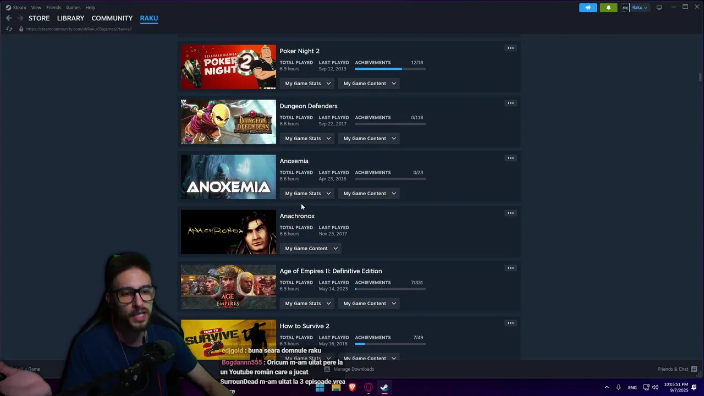
Task: Expand My Game Stats for Anoxemia
Action: point(308,194)
